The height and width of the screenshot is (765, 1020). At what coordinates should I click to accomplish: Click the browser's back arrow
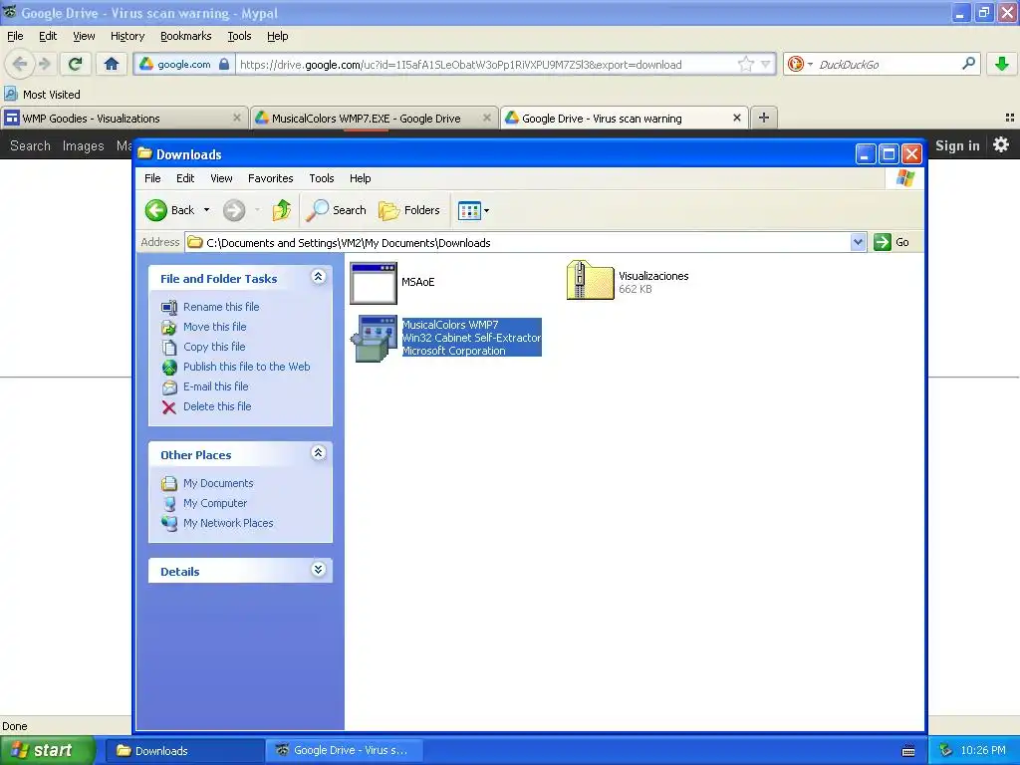20,64
